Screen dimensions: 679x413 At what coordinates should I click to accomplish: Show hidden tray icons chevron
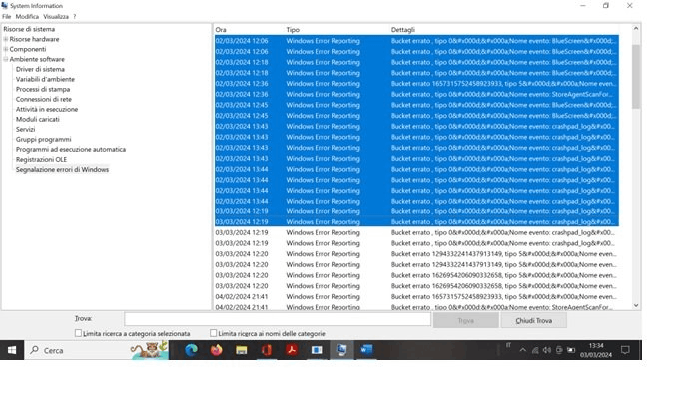(522, 350)
